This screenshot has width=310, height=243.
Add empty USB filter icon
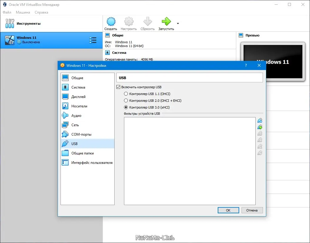[x=260, y=120]
